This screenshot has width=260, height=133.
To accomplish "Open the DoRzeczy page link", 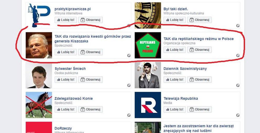I will [x=63, y=128].
